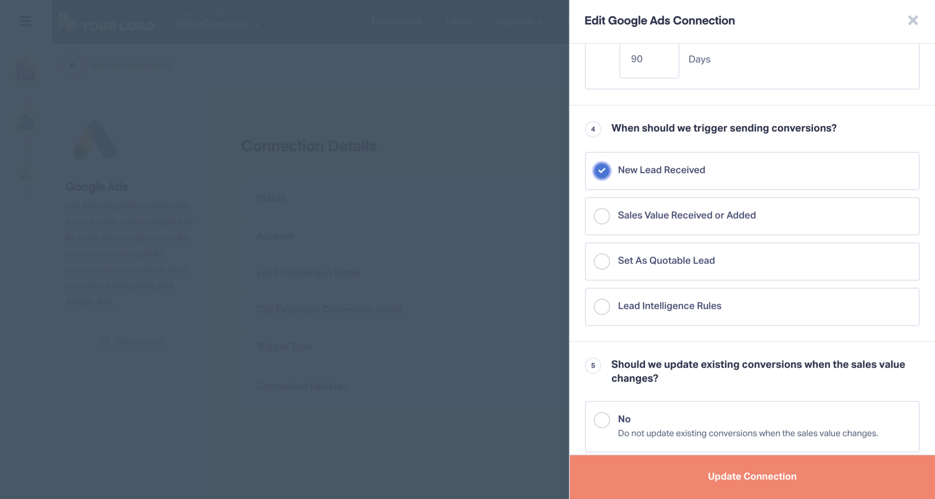935x499 pixels.
Task: Select the Sales Value Received or Added trigger
Action: [x=602, y=216]
